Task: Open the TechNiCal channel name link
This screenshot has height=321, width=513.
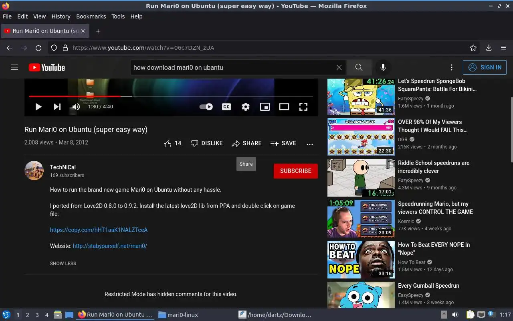Action: (63, 167)
